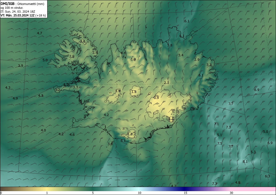Click the '1.3' value on the glacier
This screenshot has width=276, height=195.
pyautogui.click(x=134, y=92)
